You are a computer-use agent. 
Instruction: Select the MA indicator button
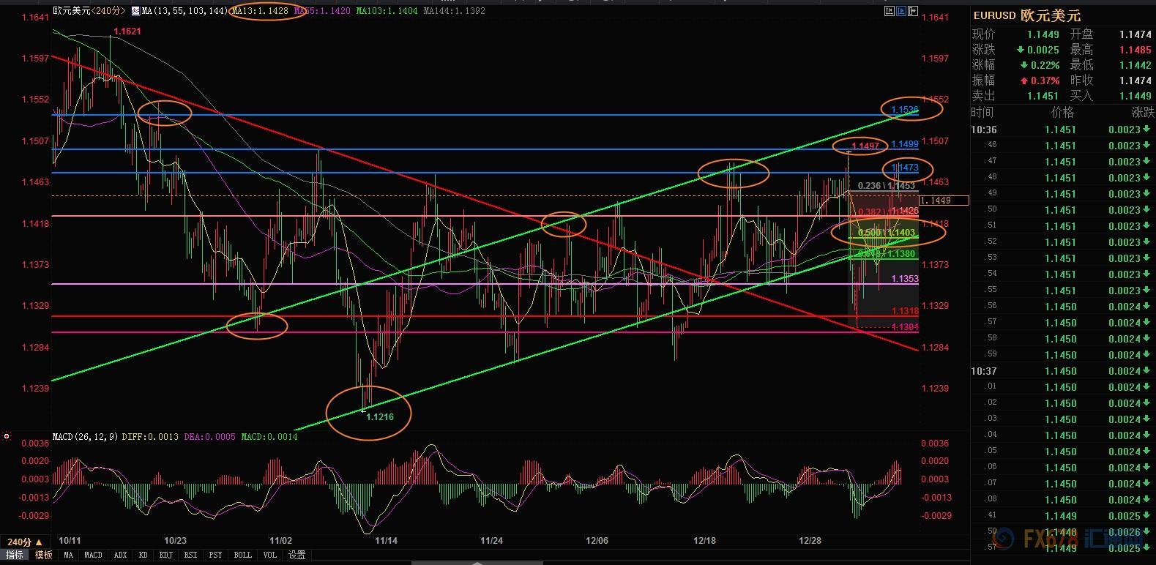[x=69, y=555]
